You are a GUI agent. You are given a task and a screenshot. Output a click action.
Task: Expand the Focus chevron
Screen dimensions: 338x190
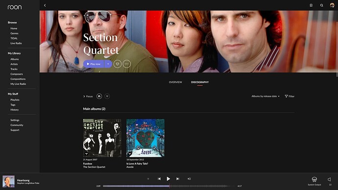[x=84, y=96]
